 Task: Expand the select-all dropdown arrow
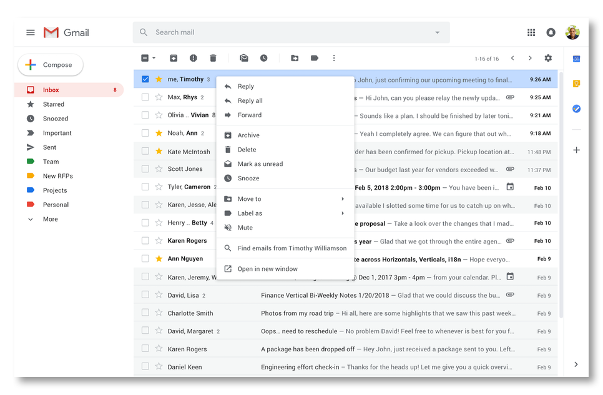pyautogui.click(x=152, y=57)
